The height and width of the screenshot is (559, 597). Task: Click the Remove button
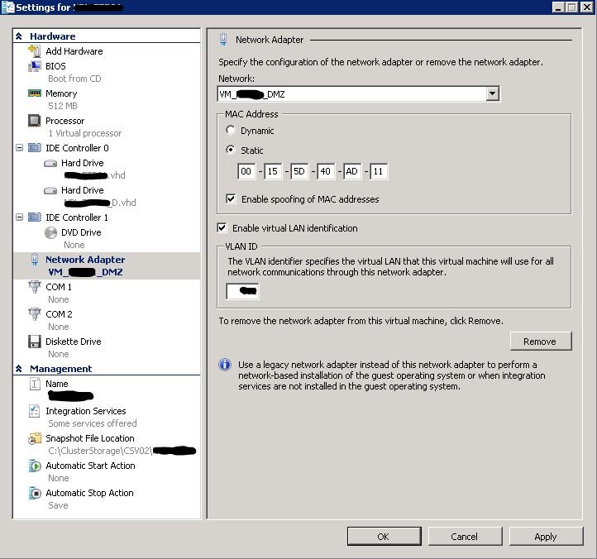(x=539, y=342)
